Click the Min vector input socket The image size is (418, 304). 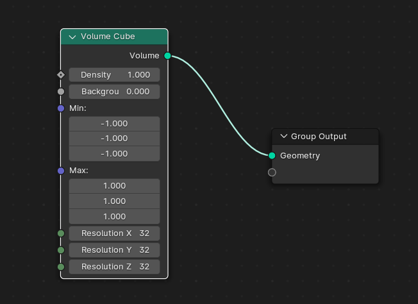[61, 108]
